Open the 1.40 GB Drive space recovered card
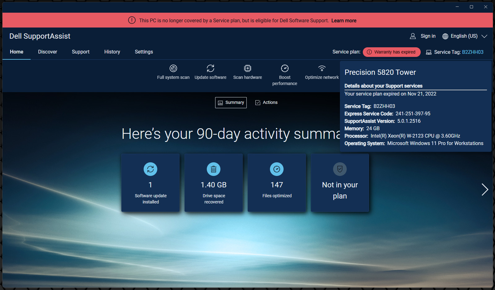Viewport: 495px width, 290px height. coord(214,183)
